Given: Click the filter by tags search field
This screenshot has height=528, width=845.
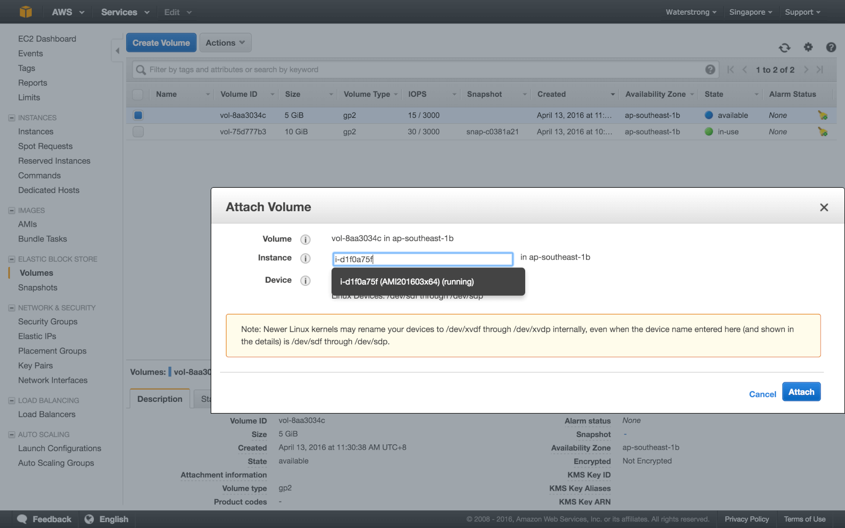Looking at the screenshot, I should (x=424, y=69).
